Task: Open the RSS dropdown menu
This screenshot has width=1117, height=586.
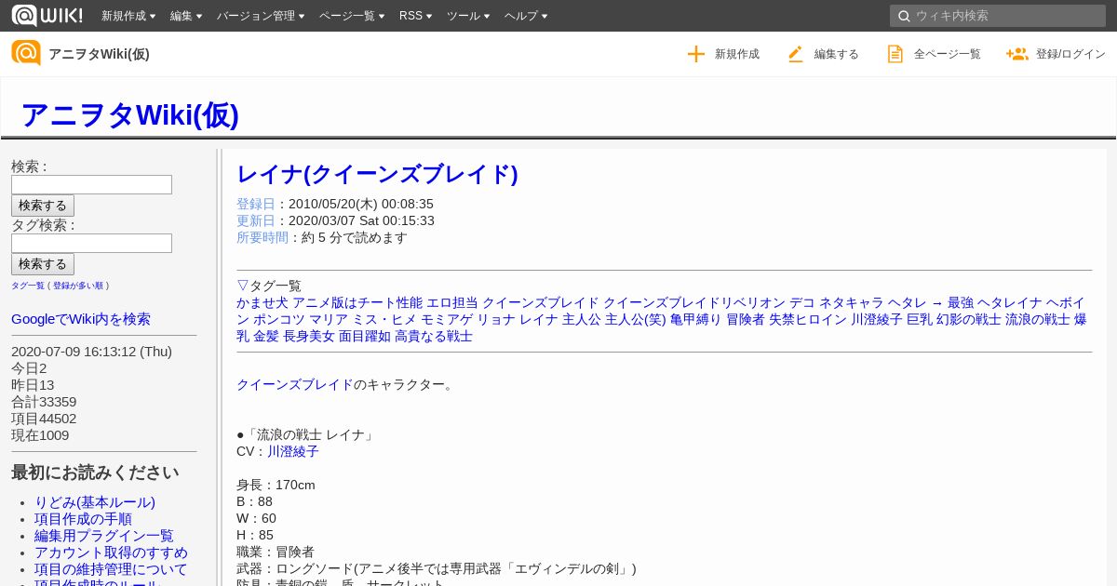Action: (415, 16)
